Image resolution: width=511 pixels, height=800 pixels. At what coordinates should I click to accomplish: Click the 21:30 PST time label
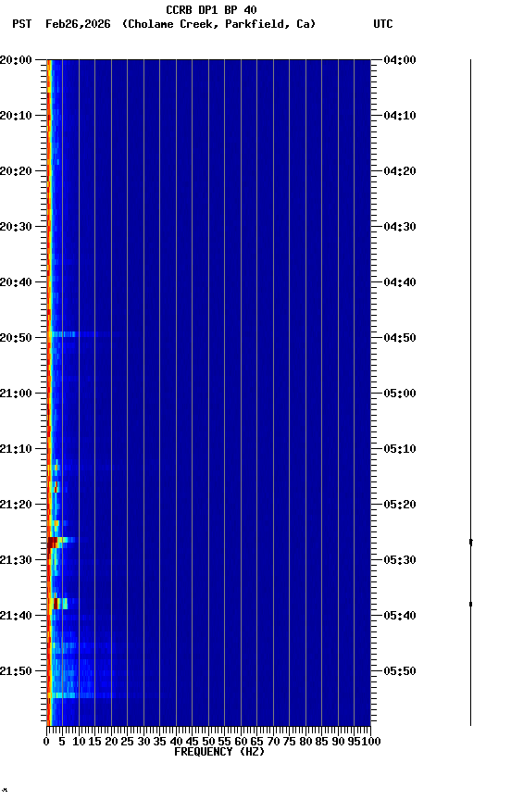tap(16, 561)
